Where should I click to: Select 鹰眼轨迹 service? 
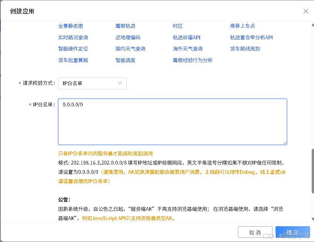(x=126, y=26)
